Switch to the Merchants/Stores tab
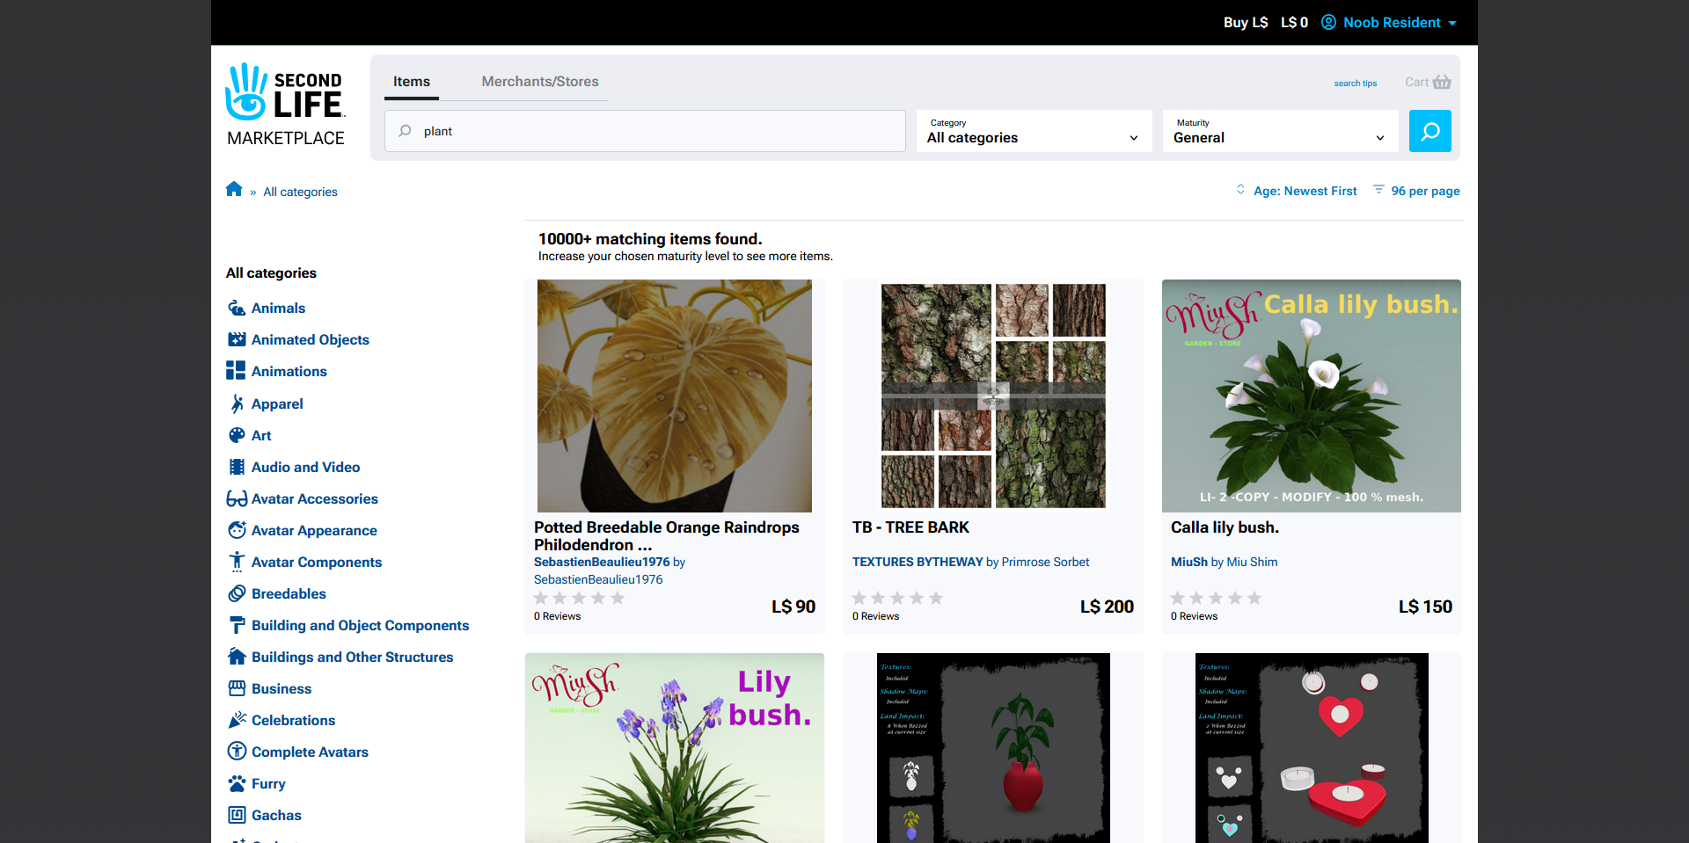This screenshot has width=1689, height=843. click(540, 81)
